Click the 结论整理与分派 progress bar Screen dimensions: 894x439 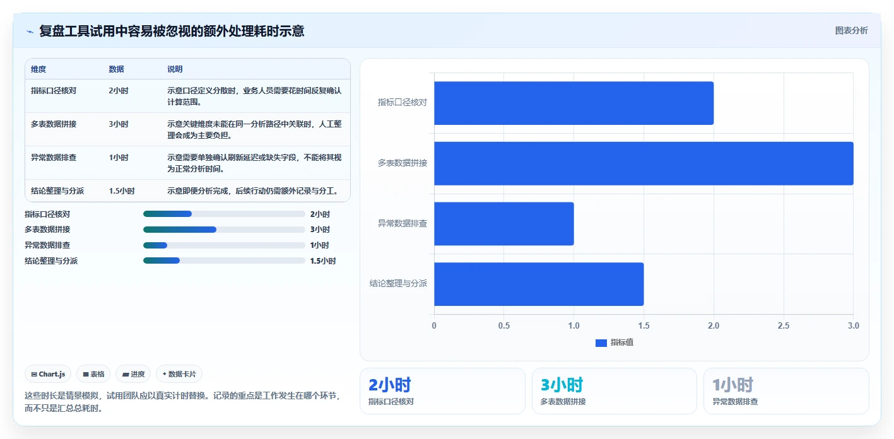coord(224,260)
